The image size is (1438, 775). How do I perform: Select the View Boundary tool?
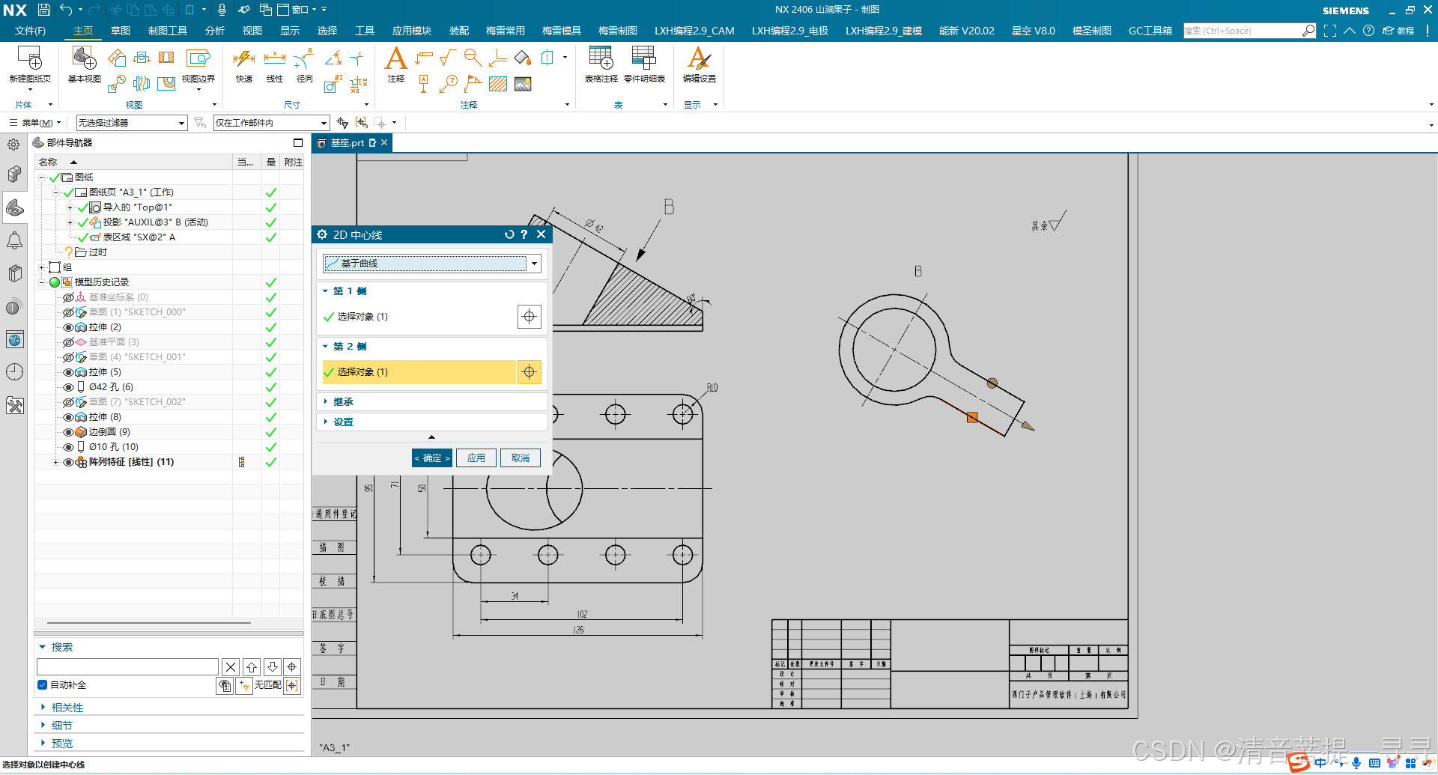click(x=198, y=58)
